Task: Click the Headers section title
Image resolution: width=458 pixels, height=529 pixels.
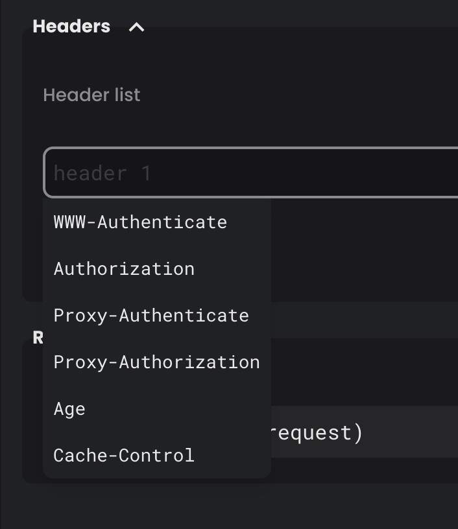Action: tap(71, 27)
